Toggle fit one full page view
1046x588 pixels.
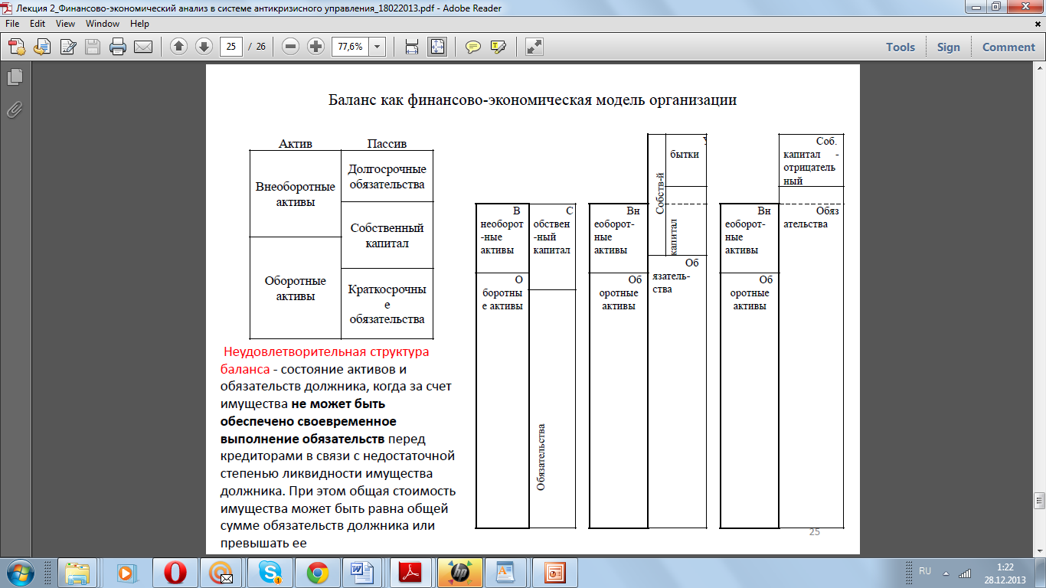click(437, 47)
